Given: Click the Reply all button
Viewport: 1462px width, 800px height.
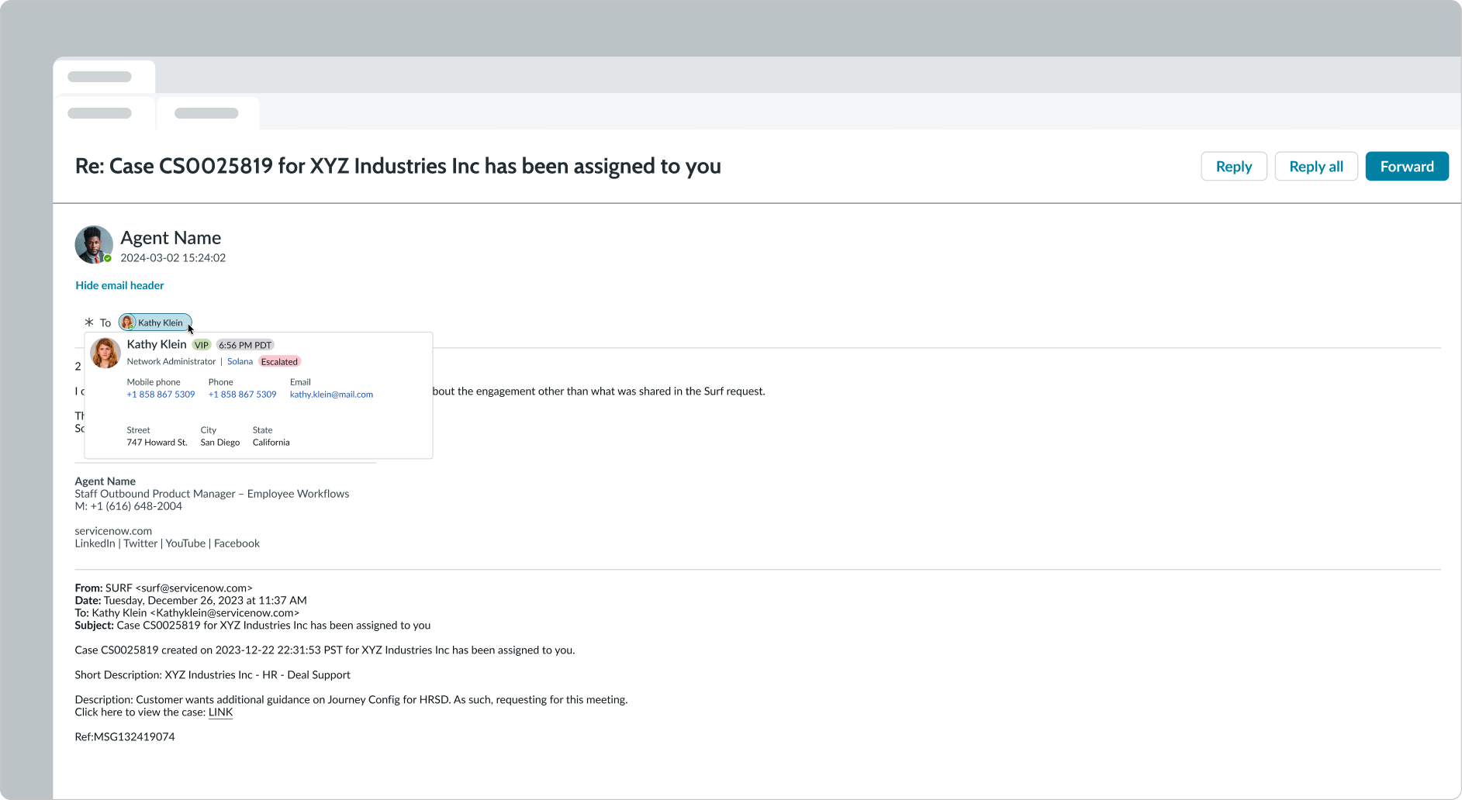Looking at the screenshot, I should click(1315, 166).
